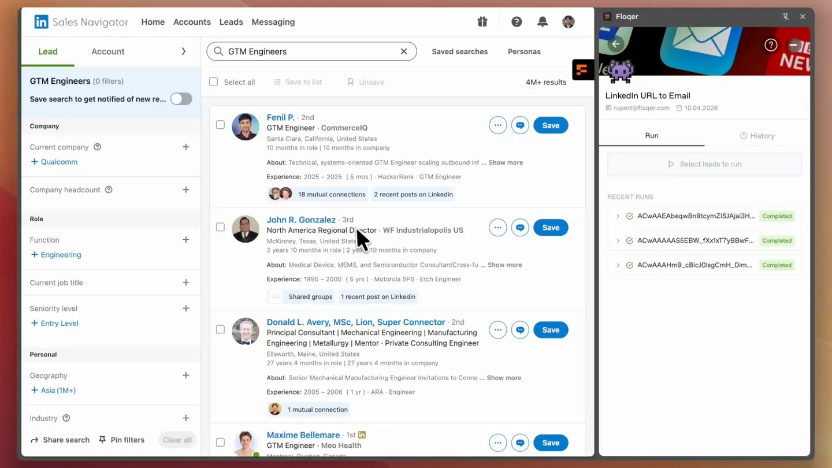Open the notifications bell
The image size is (832, 468).
click(542, 22)
